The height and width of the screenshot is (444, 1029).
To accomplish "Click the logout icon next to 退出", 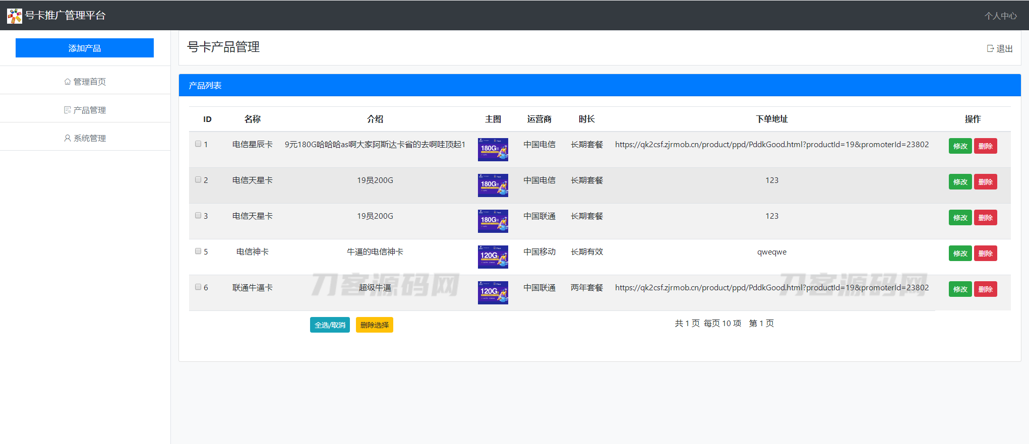I will (990, 48).
